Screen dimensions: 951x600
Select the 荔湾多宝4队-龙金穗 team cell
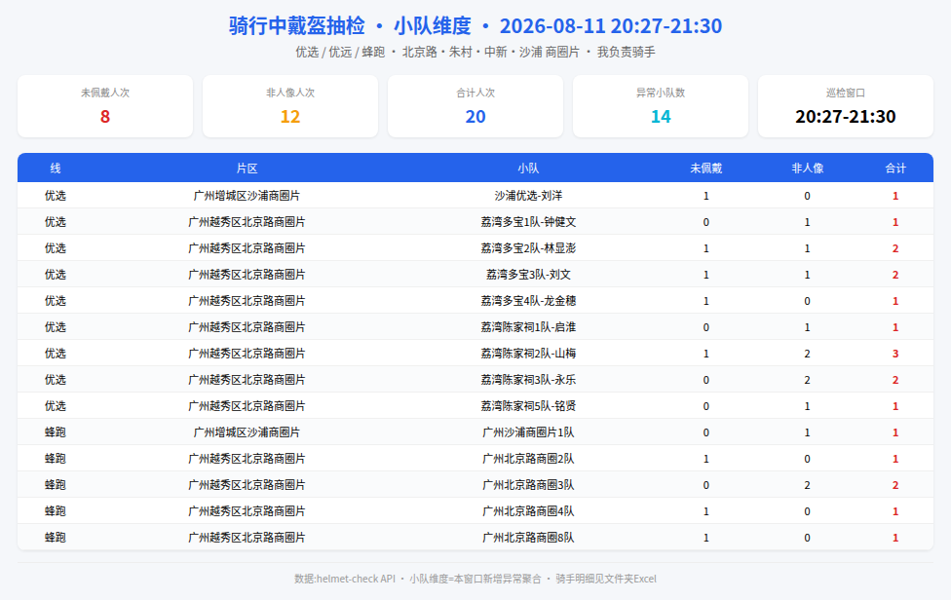point(528,301)
